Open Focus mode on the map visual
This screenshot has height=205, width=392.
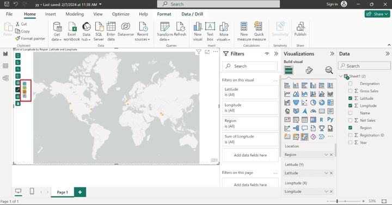(207, 52)
